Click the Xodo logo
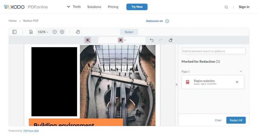This screenshot has height=137, width=258. pos(14,7)
